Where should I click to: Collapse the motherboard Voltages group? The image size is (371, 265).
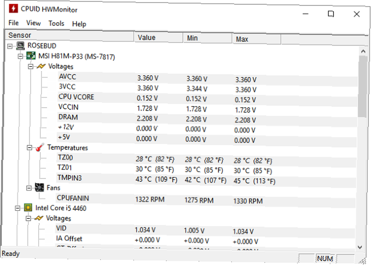click(x=30, y=67)
